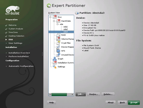Open the NFS entry
Image resolution: width=143 pixels, height=108 pixels.
pyautogui.click(x=63, y=51)
